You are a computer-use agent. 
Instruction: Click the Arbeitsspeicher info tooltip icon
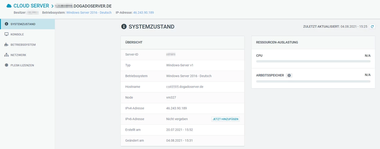(x=289, y=75)
